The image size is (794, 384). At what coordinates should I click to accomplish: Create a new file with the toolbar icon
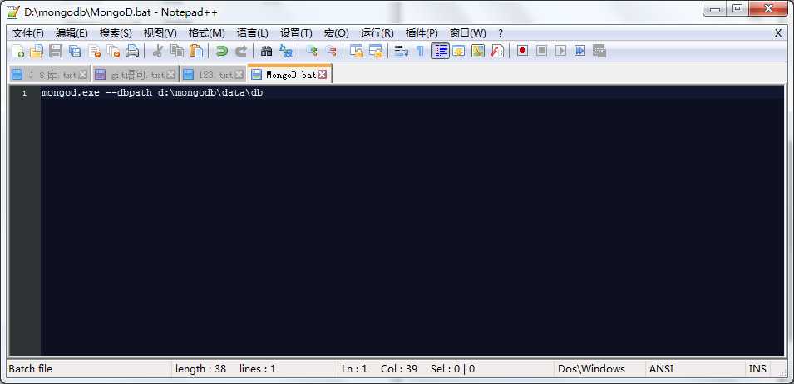pos(18,51)
